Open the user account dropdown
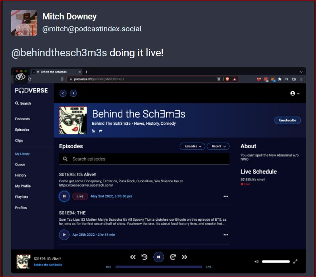Viewport: 316px width, 277px height. point(295,94)
